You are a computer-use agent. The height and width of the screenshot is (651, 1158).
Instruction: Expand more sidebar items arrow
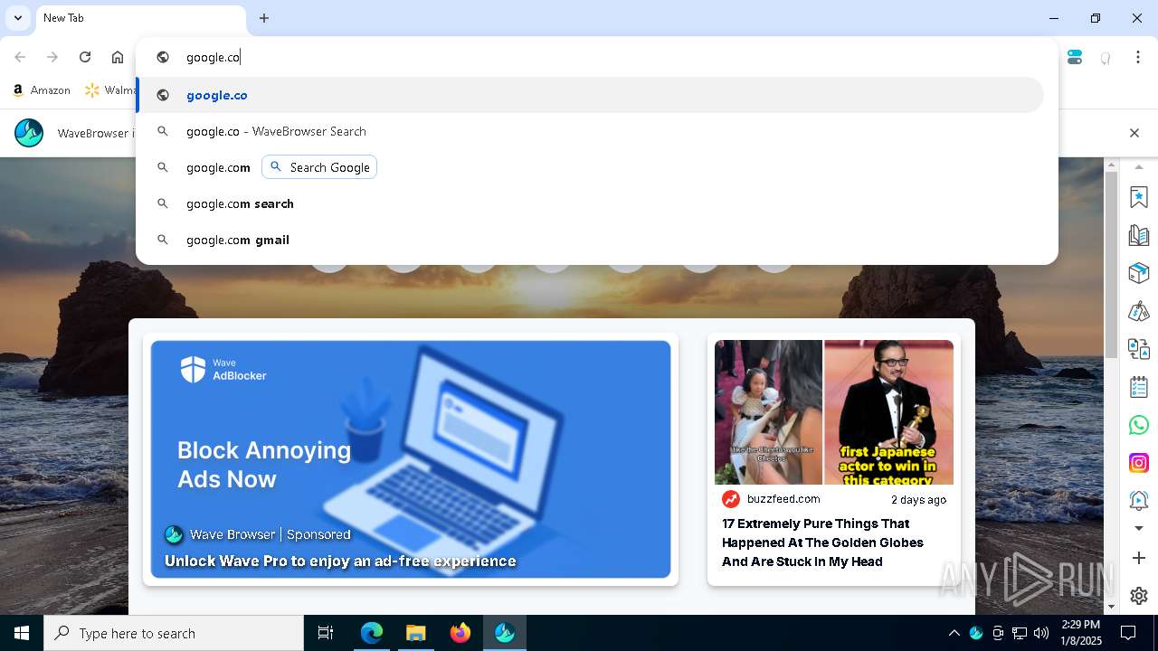(1139, 529)
